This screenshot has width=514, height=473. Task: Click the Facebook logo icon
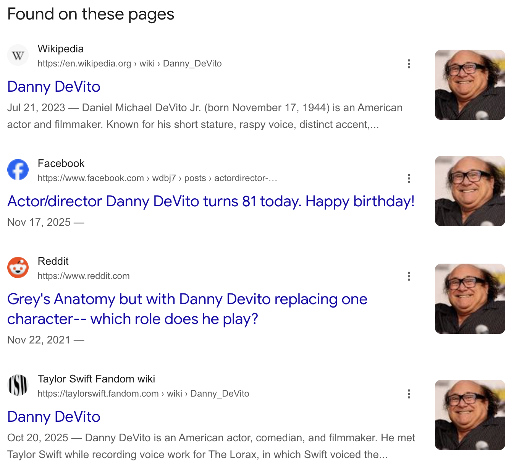(x=18, y=170)
